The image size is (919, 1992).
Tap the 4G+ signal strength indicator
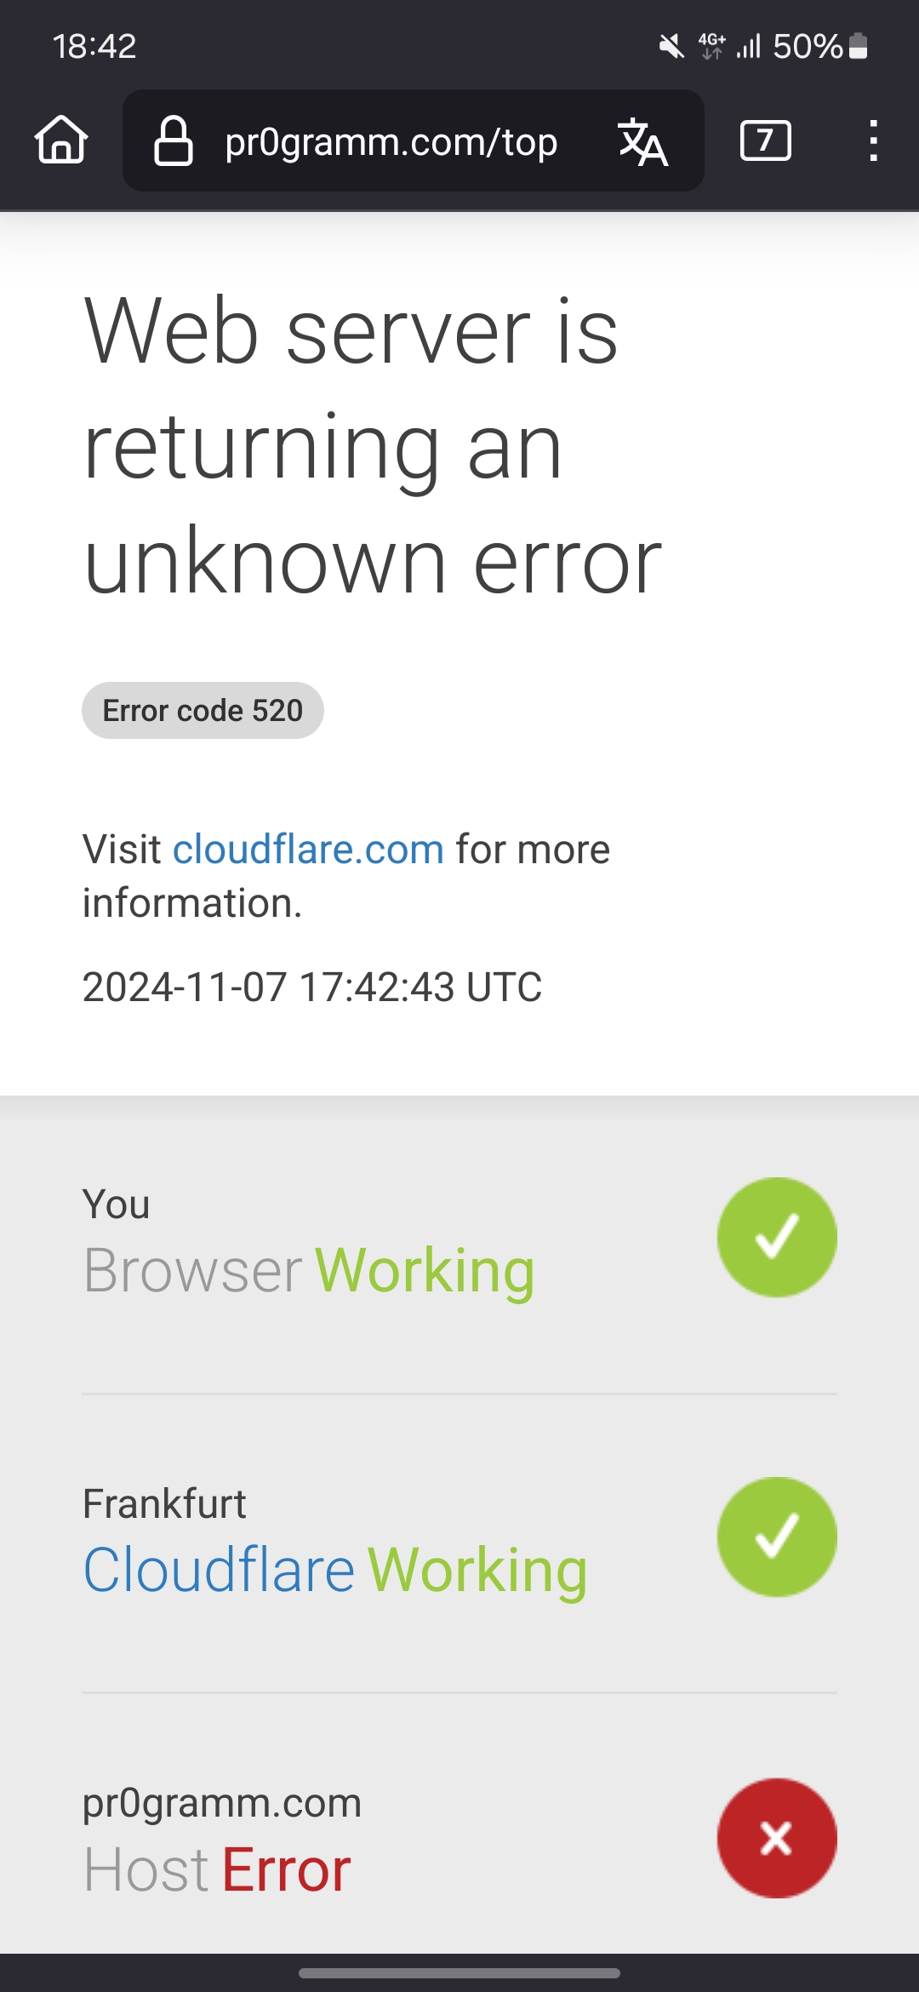[730, 46]
